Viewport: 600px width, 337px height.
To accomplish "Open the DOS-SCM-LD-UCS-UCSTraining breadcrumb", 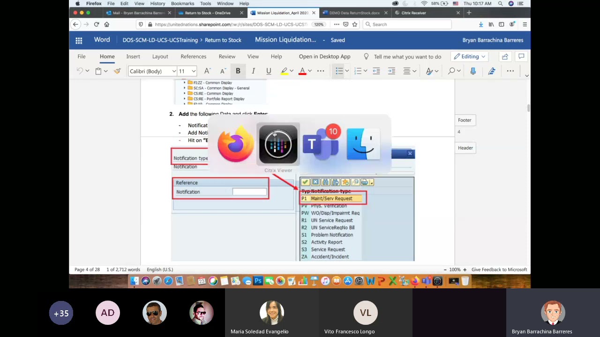I will 160,40.
